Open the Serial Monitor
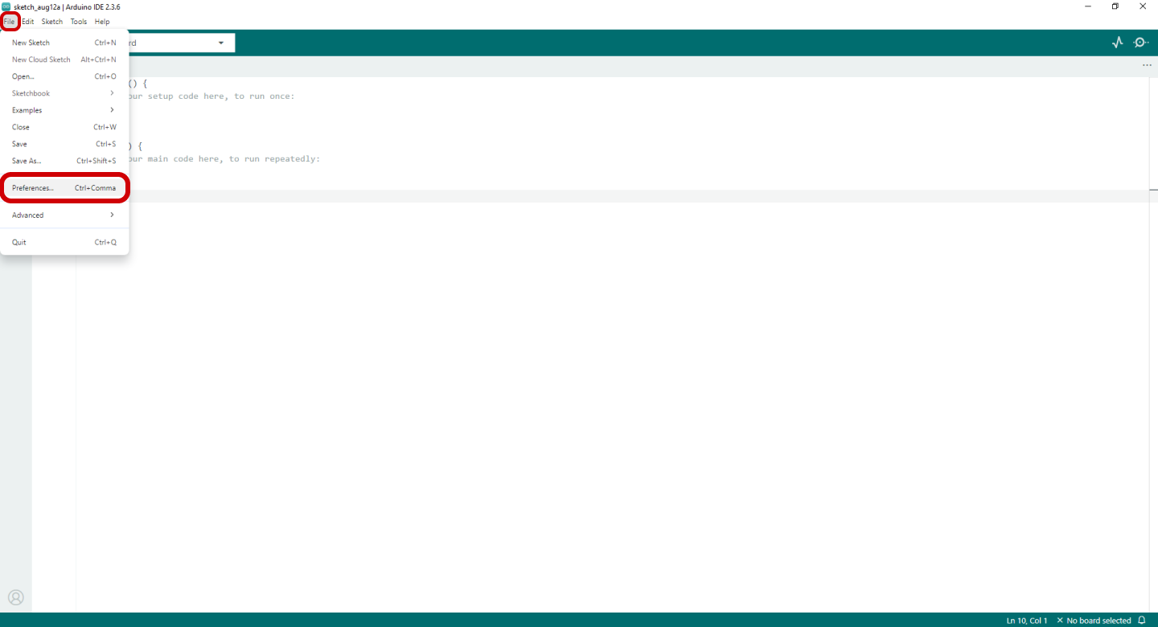 [1140, 43]
